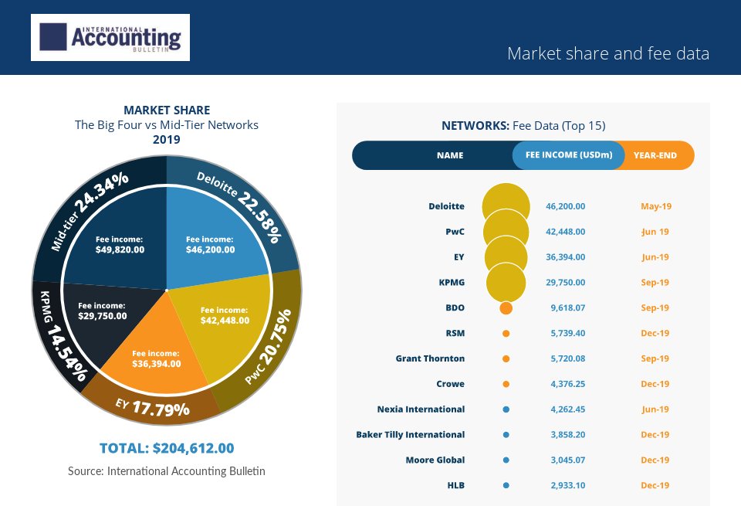
Task: Click the 'PwC 20.75%' ring label
Action: [x=269, y=347]
